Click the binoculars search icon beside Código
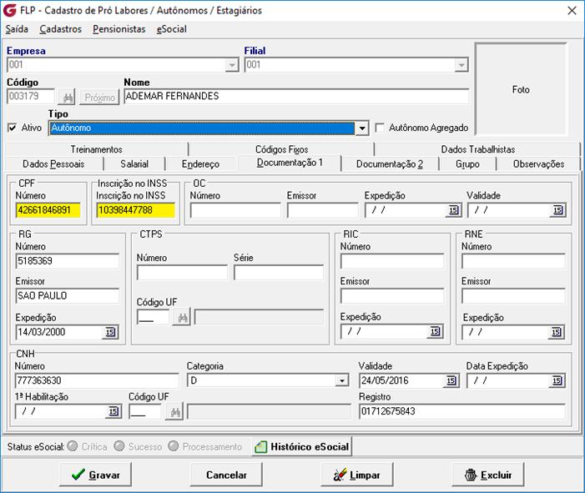 68,98
